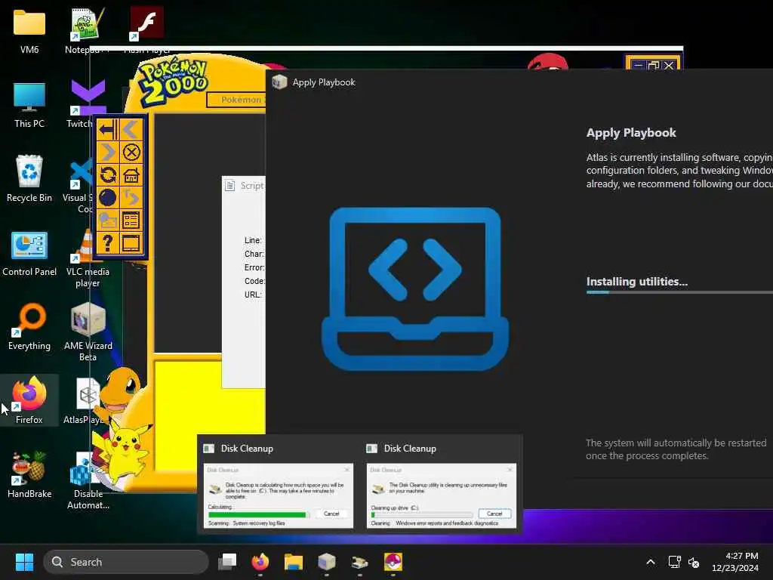Open File Explorer from taskbar
The image size is (773, 580).
[x=294, y=562]
